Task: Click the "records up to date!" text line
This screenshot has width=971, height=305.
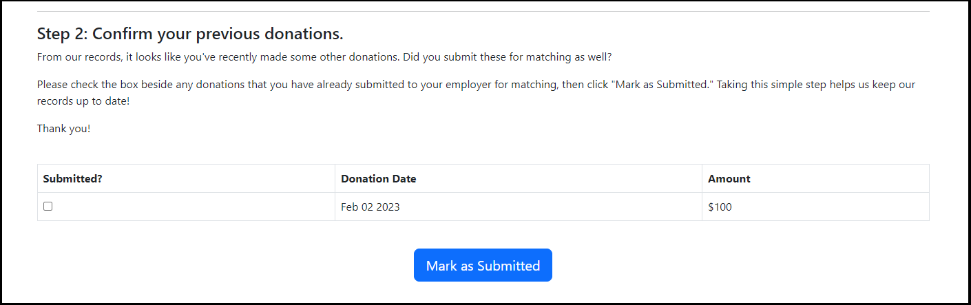Action: click(83, 101)
